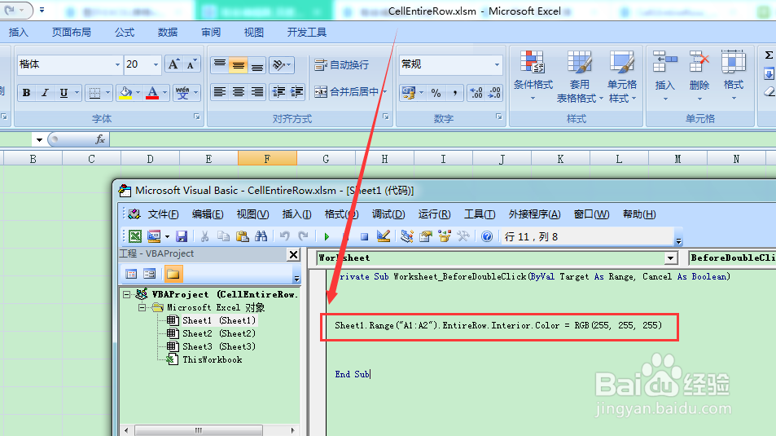776x436 pixels.
Task: Toggle Folders view in project panel
Action: (173, 274)
